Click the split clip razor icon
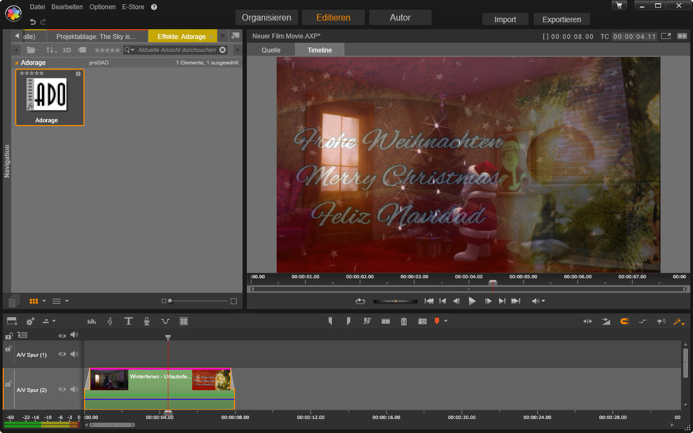The image size is (693, 433). point(367,321)
